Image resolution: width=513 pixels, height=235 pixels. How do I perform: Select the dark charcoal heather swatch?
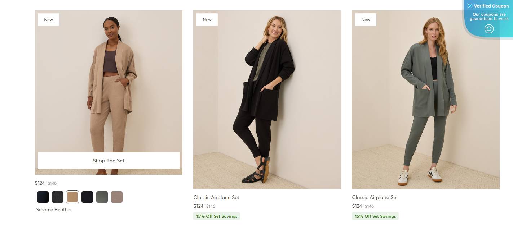[58, 197]
